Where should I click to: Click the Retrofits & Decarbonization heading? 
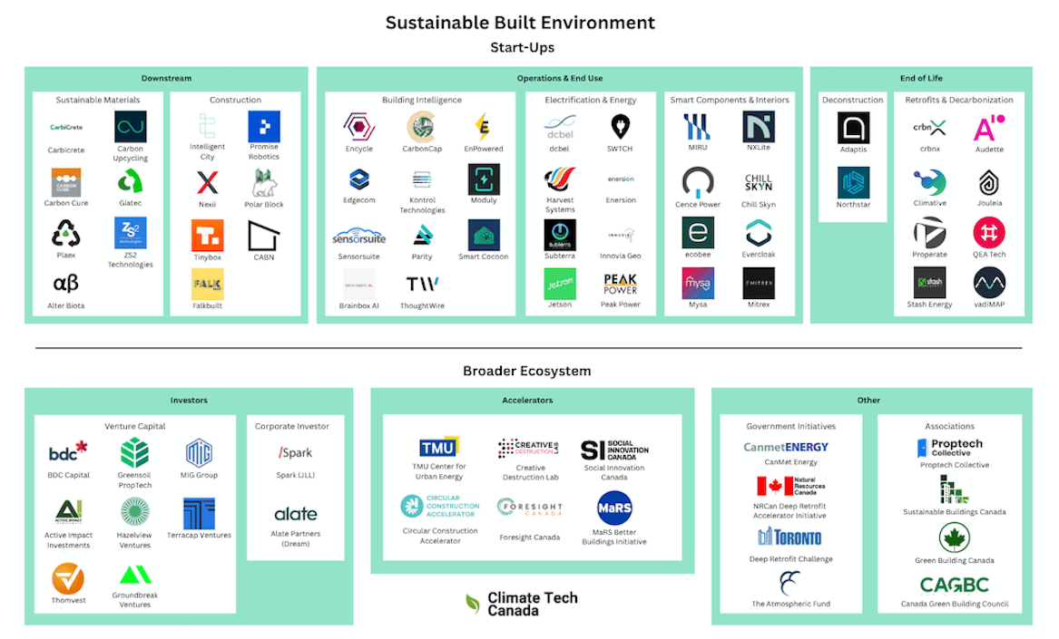[959, 100]
